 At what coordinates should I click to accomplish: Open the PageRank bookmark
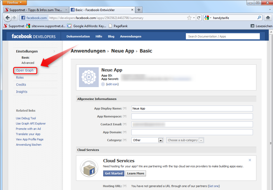tap(118, 26)
